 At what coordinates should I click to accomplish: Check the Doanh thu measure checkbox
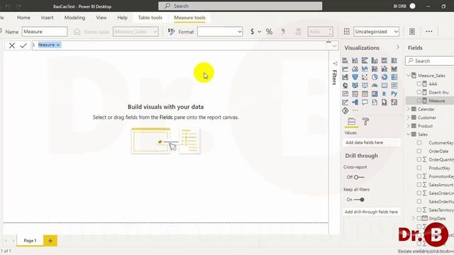tap(419, 92)
